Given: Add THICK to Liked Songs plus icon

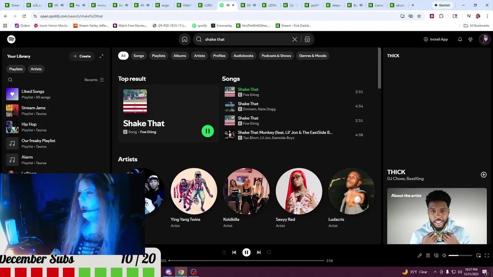Looking at the screenshot, I should [484, 175].
